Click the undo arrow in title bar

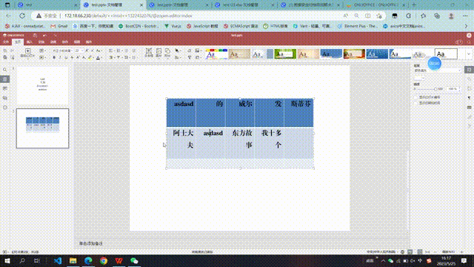[x=44, y=36]
